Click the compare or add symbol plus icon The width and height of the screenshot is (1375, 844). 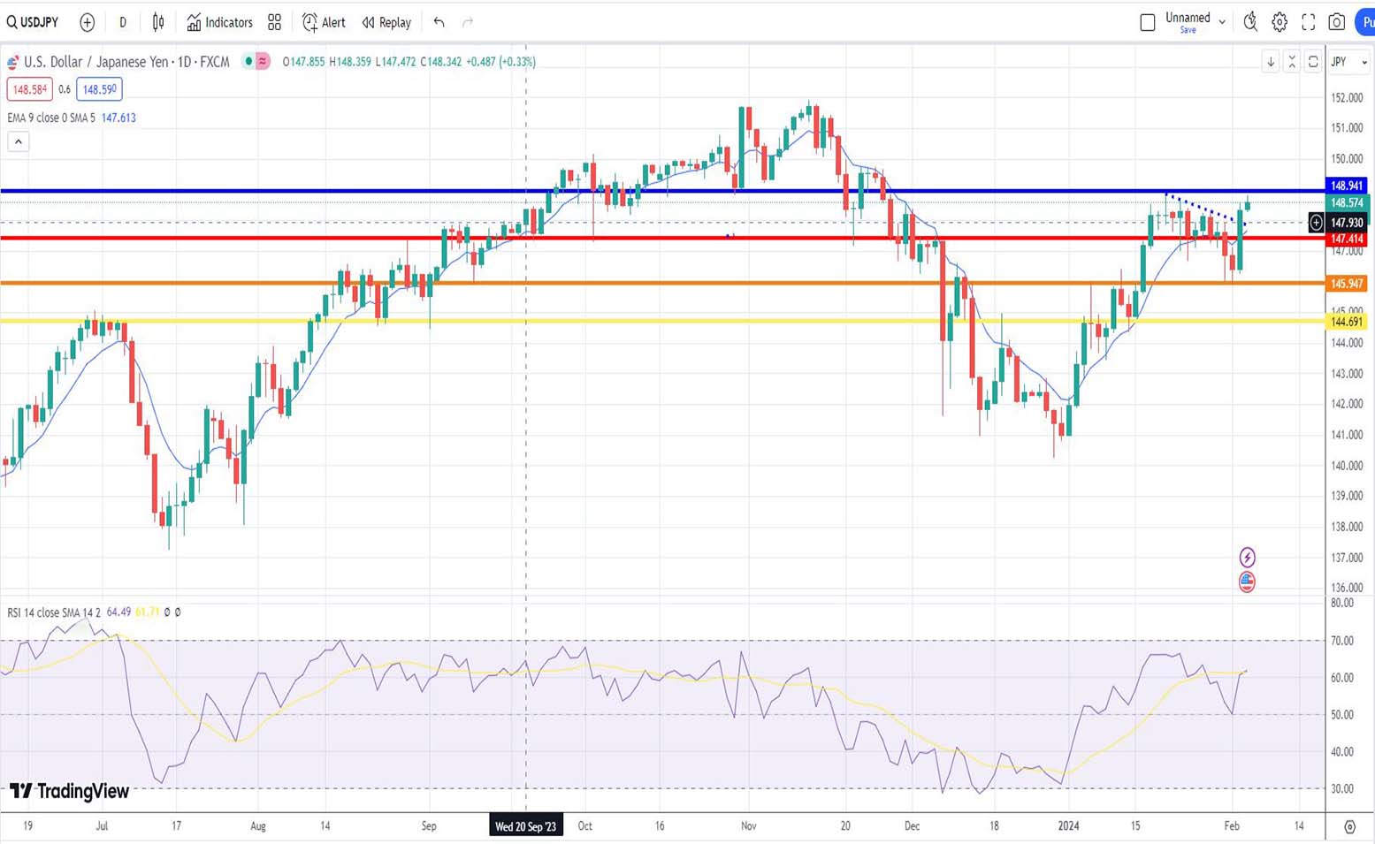tap(87, 22)
